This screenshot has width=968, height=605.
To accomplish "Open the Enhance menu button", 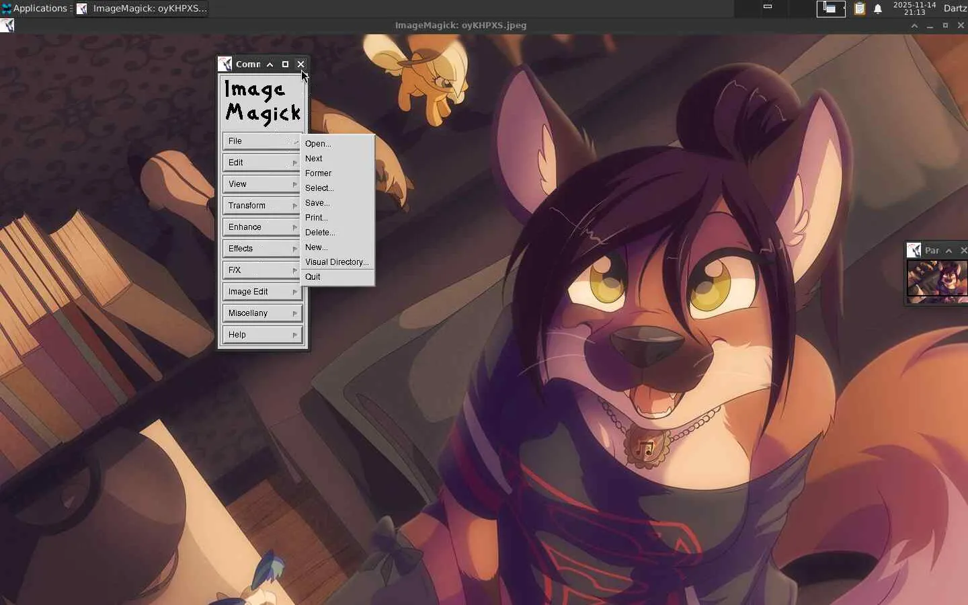I will coord(261,227).
